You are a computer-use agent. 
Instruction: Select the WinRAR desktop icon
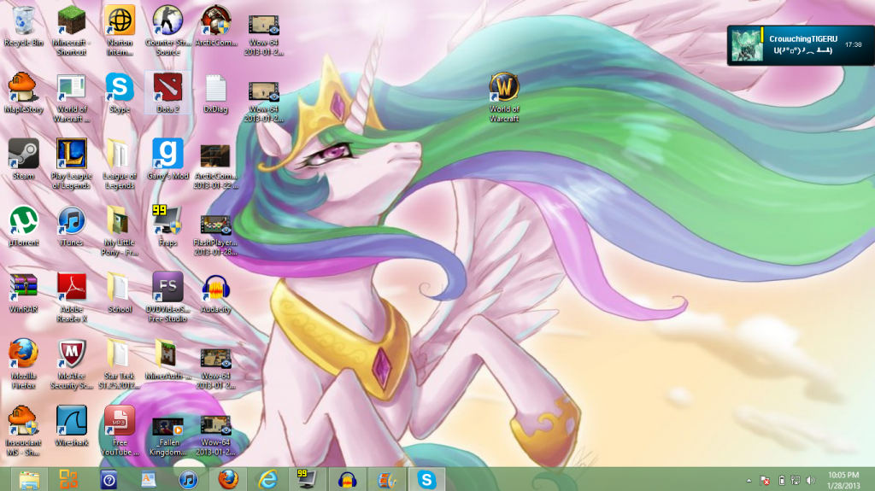pyautogui.click(x=23, y=293)
